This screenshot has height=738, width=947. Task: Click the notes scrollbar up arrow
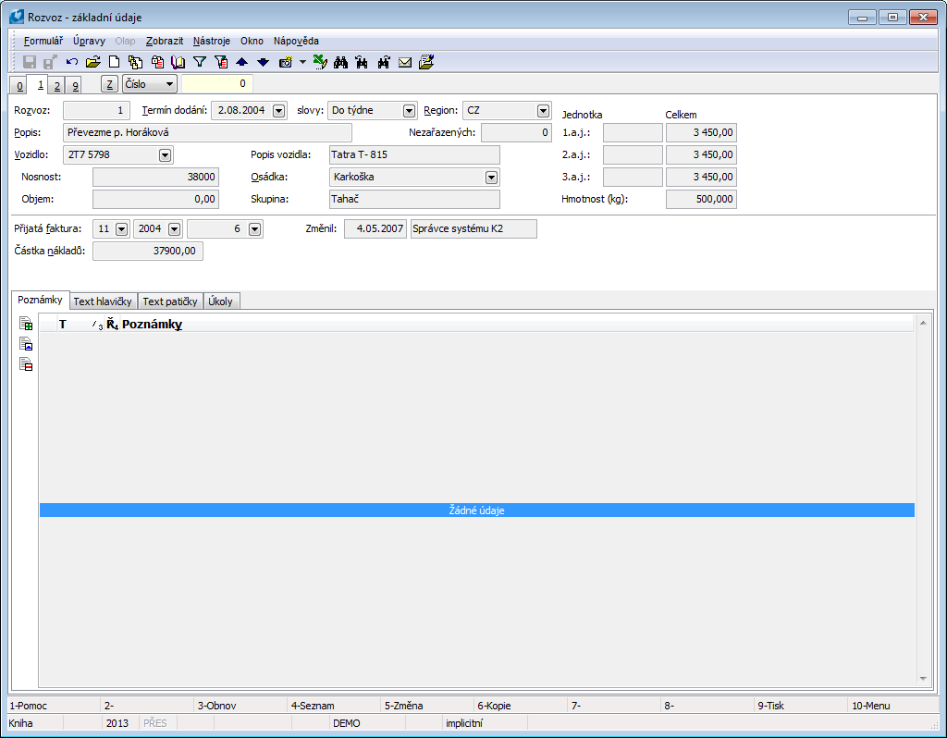923,323
